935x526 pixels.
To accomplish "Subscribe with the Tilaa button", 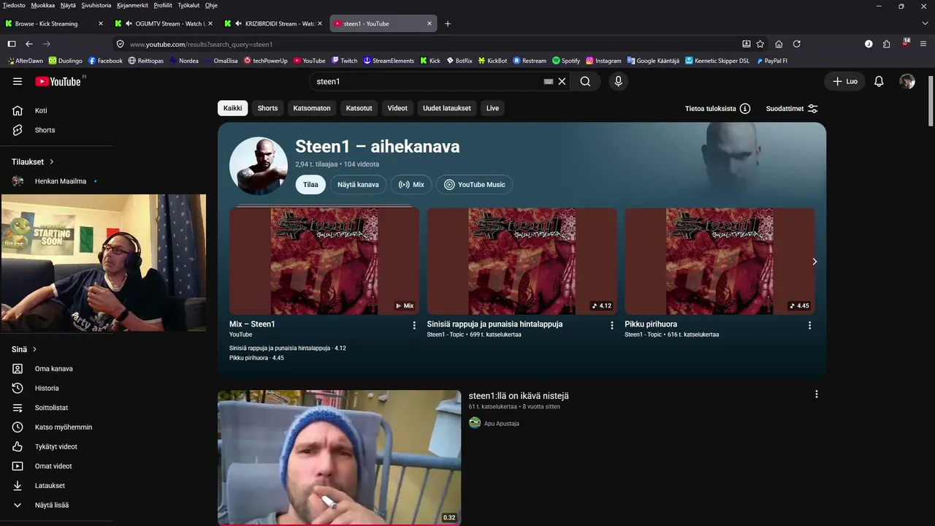I will tap(310, 185).
